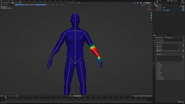Click the red X axis on navigation gizmo

click(151, 9)
